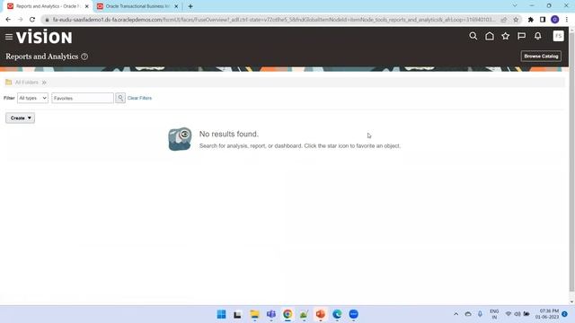Open the Notifications bell icon
This screenshot has width=575, height=323.
point(537,36)
